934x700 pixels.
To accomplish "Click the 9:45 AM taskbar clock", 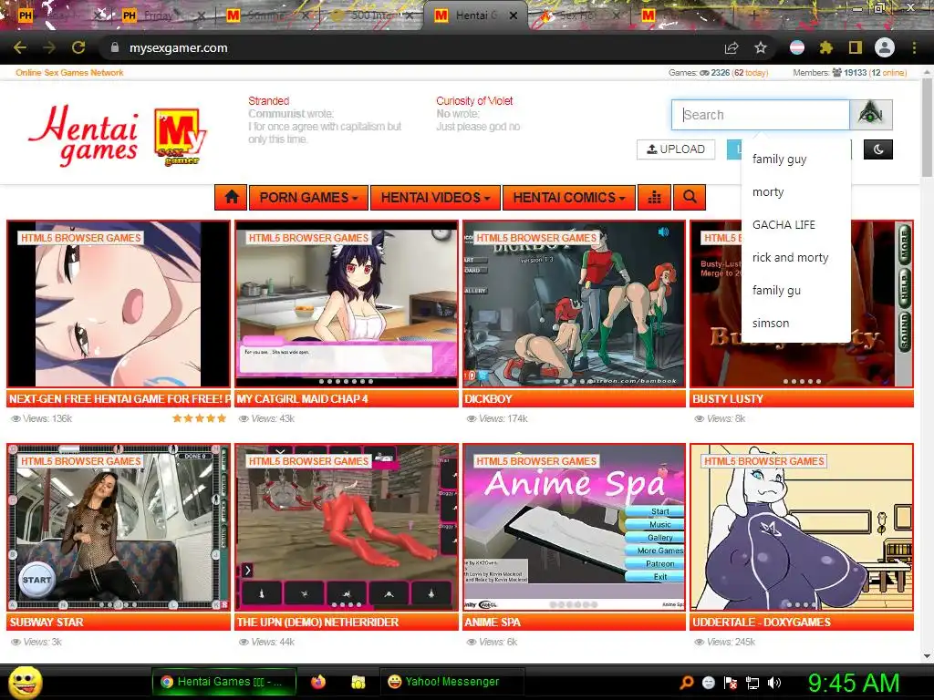I will tap(854, 683).
